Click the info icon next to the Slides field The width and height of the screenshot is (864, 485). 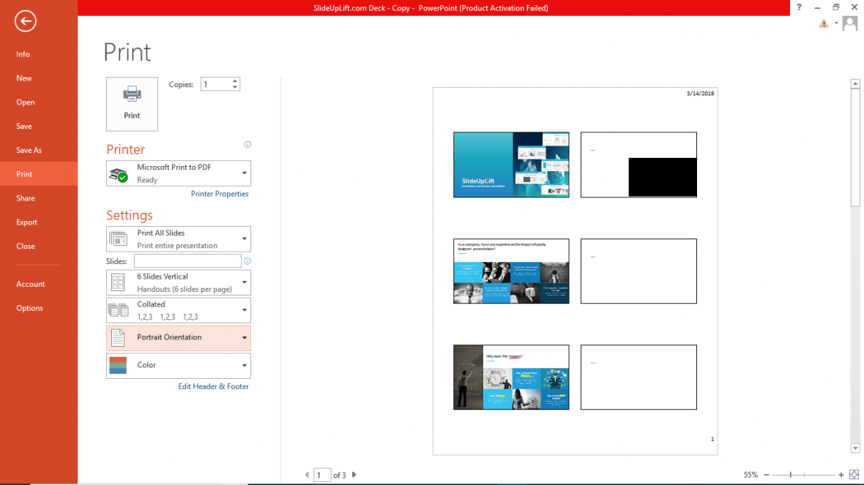pyautogui.click(x=247, y=260)
